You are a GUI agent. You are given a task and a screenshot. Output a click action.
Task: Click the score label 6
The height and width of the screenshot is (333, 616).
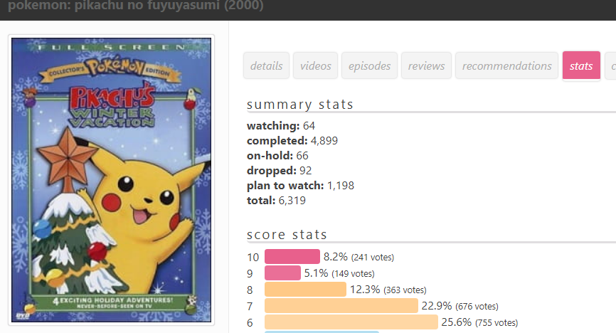[250, 323]
